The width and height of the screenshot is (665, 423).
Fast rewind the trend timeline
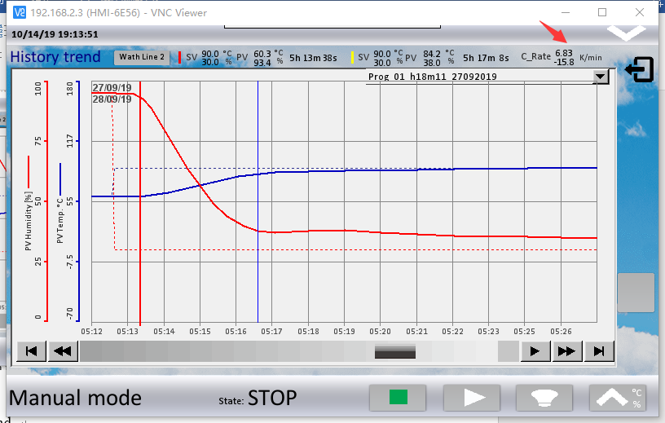(x=62, y=351)
